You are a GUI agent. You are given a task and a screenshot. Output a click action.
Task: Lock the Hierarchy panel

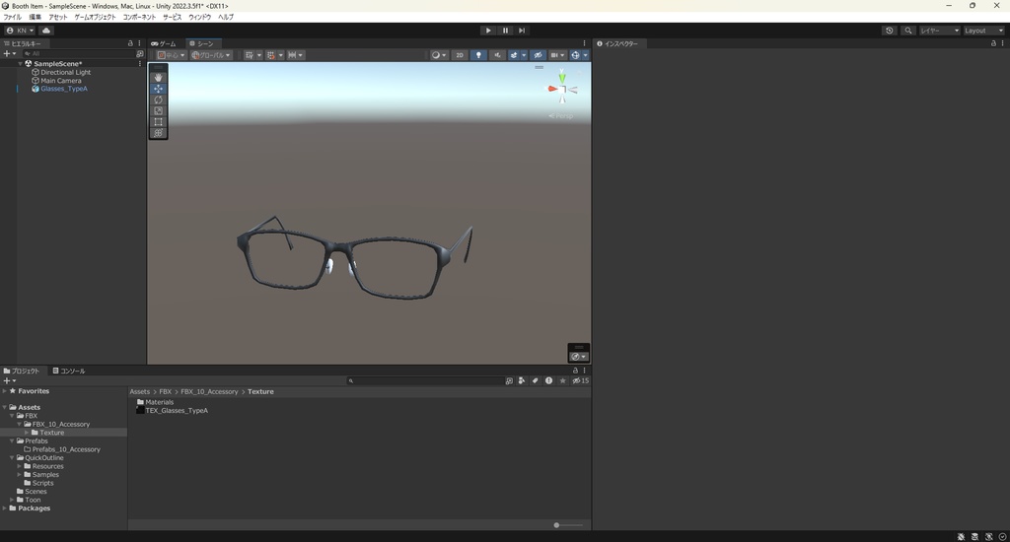(x=130, y=43)
